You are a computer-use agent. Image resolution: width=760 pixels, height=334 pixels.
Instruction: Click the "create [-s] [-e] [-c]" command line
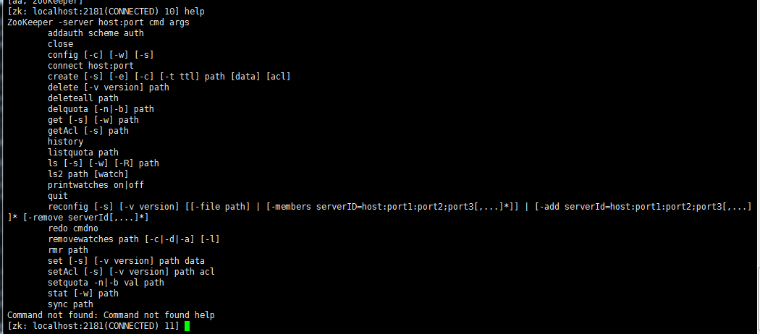tap(169, 77)
